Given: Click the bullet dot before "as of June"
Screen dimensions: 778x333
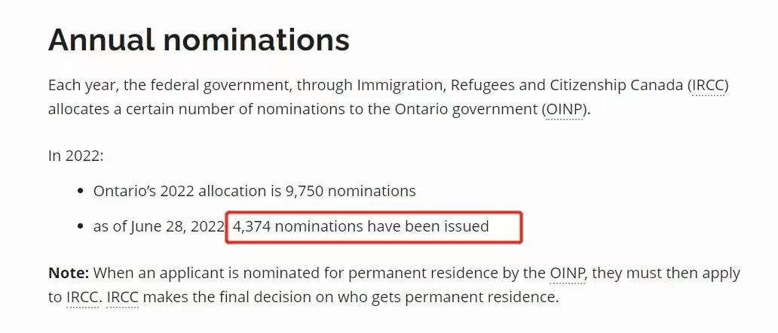Looking at the screenshot, I should point(80,227).
